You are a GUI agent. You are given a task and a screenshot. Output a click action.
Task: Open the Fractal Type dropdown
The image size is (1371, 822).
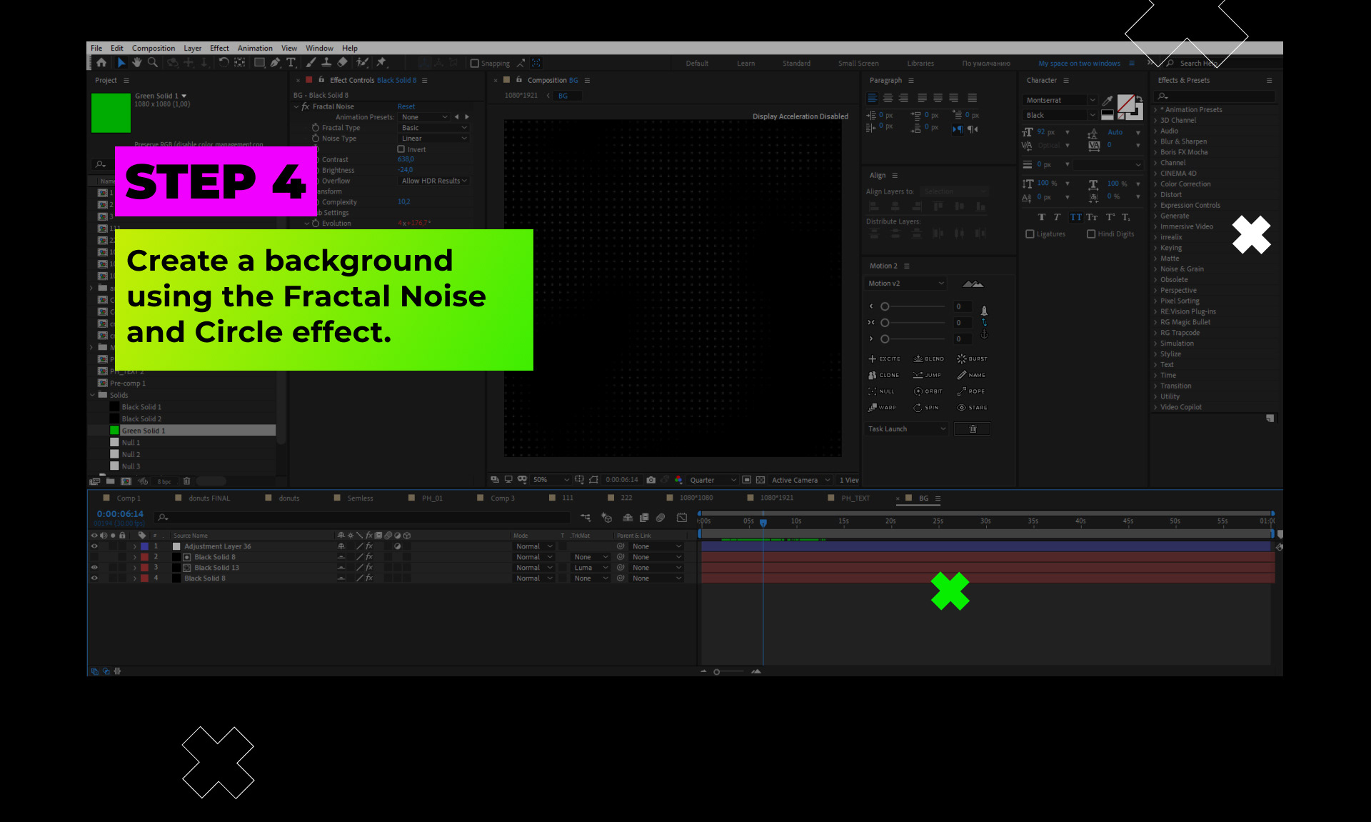coord(433,128)
